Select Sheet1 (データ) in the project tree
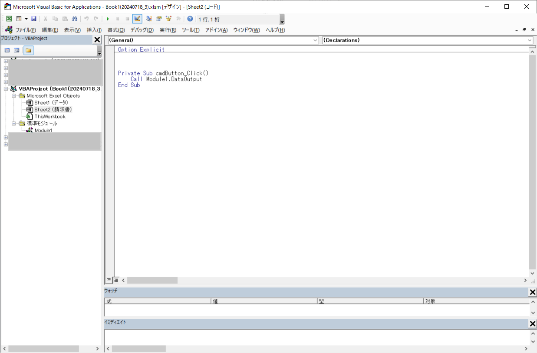 pos(51,102)
